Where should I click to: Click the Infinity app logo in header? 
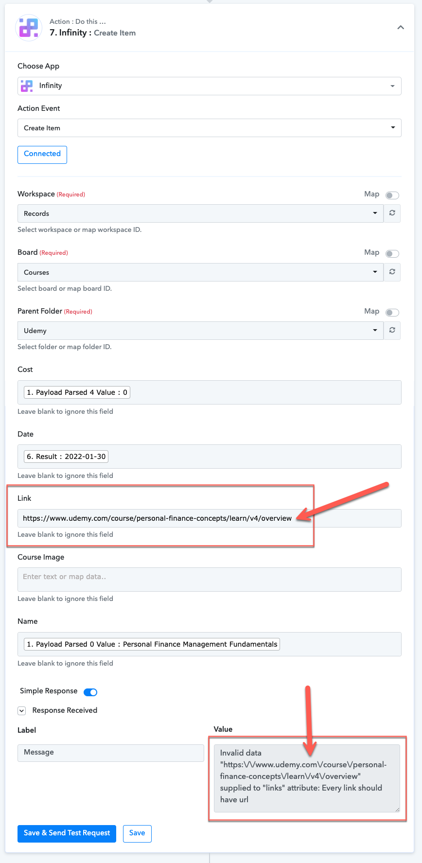point(29,28)
